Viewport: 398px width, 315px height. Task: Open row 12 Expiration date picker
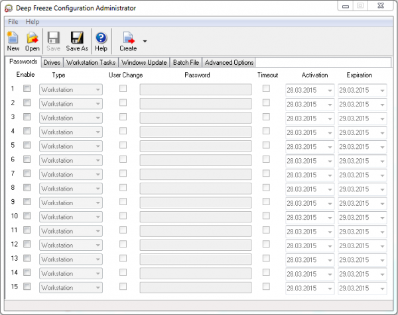click(x=362, y=246)
